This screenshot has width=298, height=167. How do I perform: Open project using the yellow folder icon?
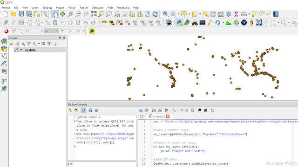pyautogui.click(x=14, y=14)
